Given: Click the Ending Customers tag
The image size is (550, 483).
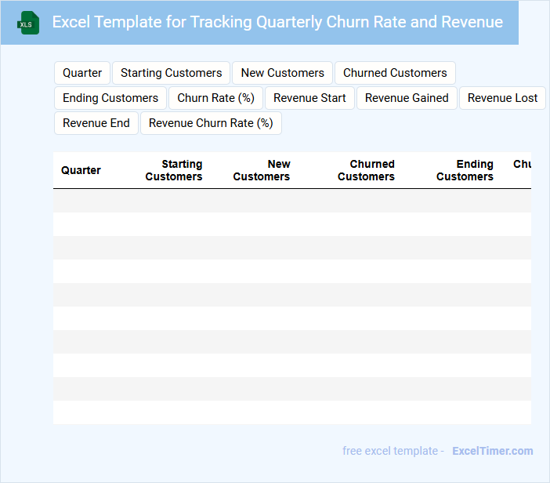Looking at the screenshot, I should [110, 98].
